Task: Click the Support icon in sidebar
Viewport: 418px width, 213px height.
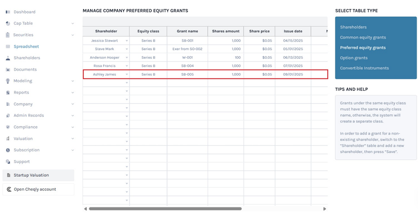Action: [8, 162]
